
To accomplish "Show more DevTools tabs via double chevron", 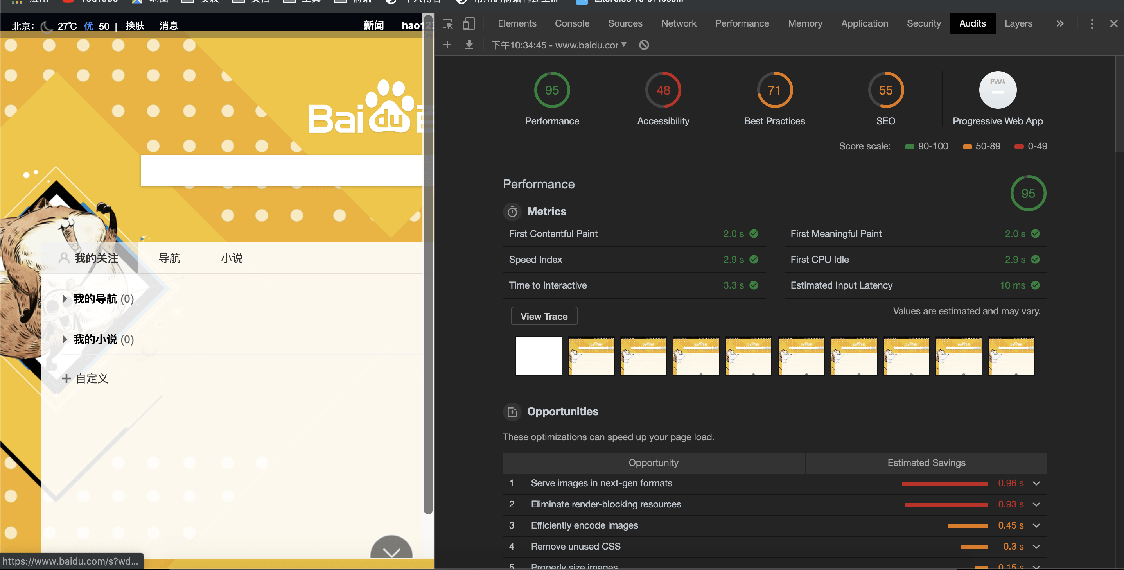I will [x=1060, y=23].
